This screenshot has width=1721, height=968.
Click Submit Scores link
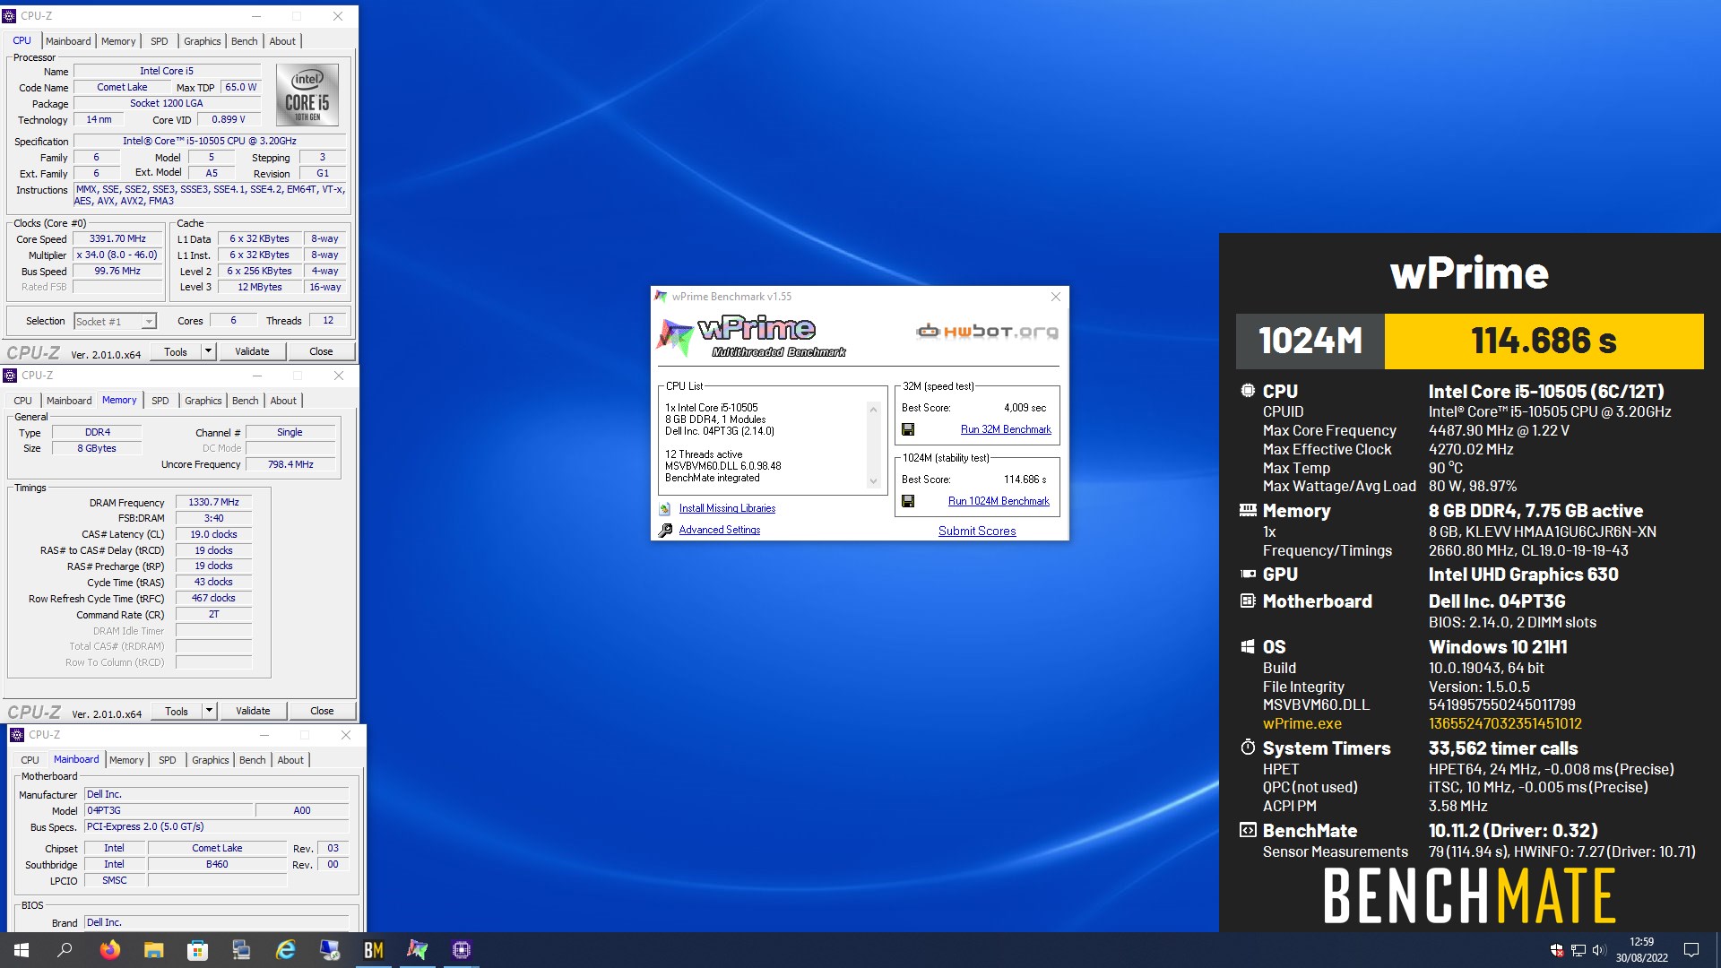(977, 531)
